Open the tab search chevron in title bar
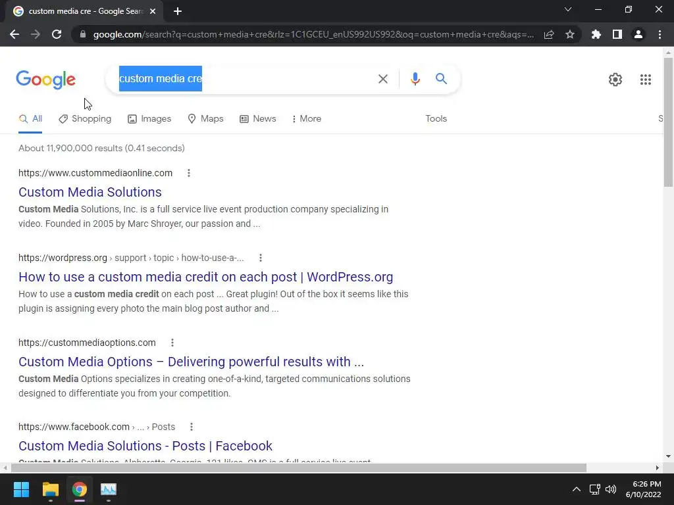Viewport: 674px width, 505px height. coord(568,9)
